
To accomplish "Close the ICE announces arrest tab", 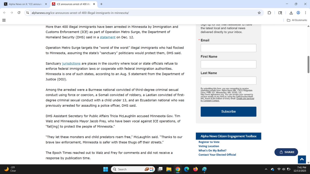I will click(x=94, y=4).
